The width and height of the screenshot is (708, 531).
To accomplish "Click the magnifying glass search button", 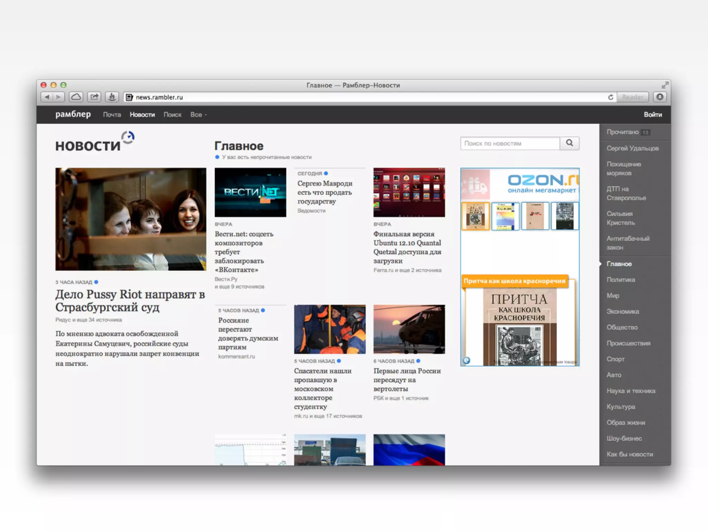I will [x=569, y=143].
